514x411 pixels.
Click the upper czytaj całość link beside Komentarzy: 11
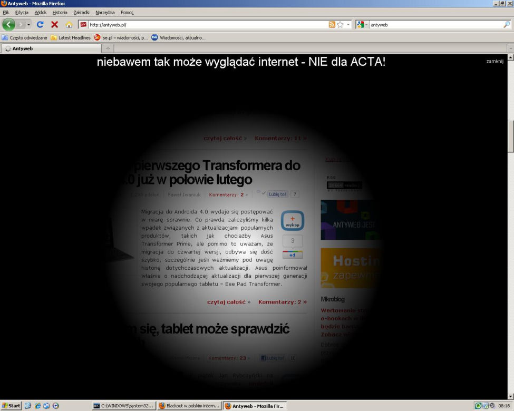(x=225, y=138)
